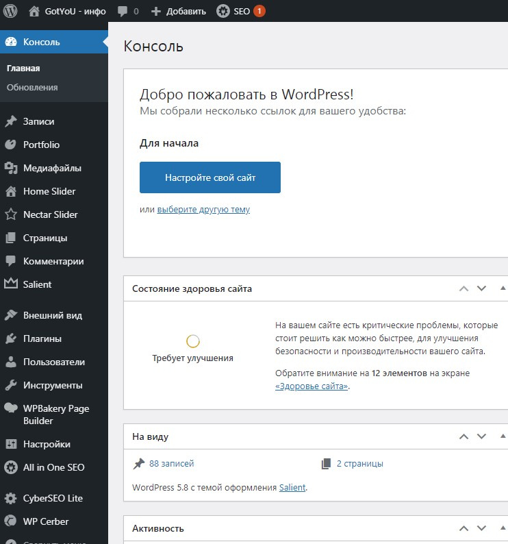Open the Обновления submenu item
The image size is (508, 544).
coord(32,88)
